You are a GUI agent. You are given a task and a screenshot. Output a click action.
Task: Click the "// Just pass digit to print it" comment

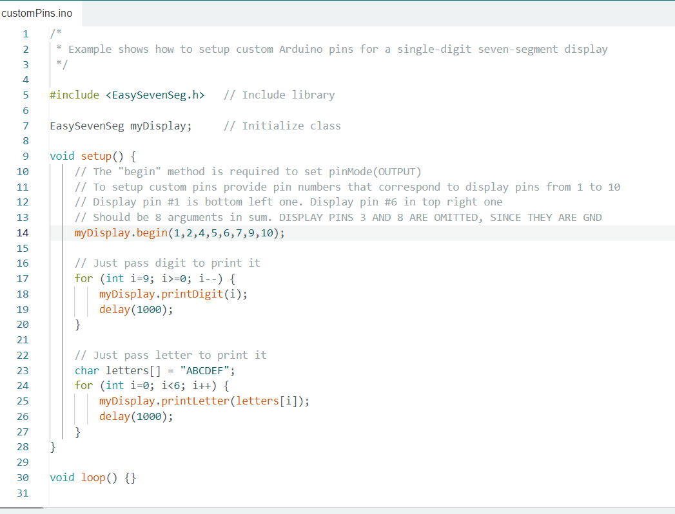(168, 263)
